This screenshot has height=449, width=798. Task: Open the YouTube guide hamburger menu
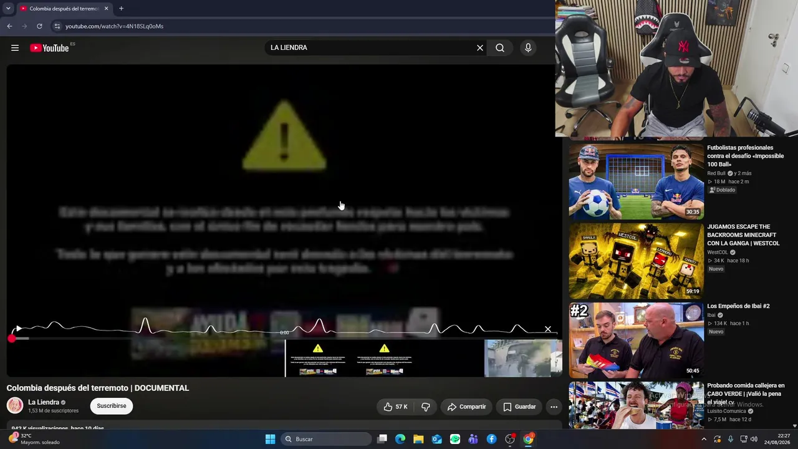click(x=15, y=48)
